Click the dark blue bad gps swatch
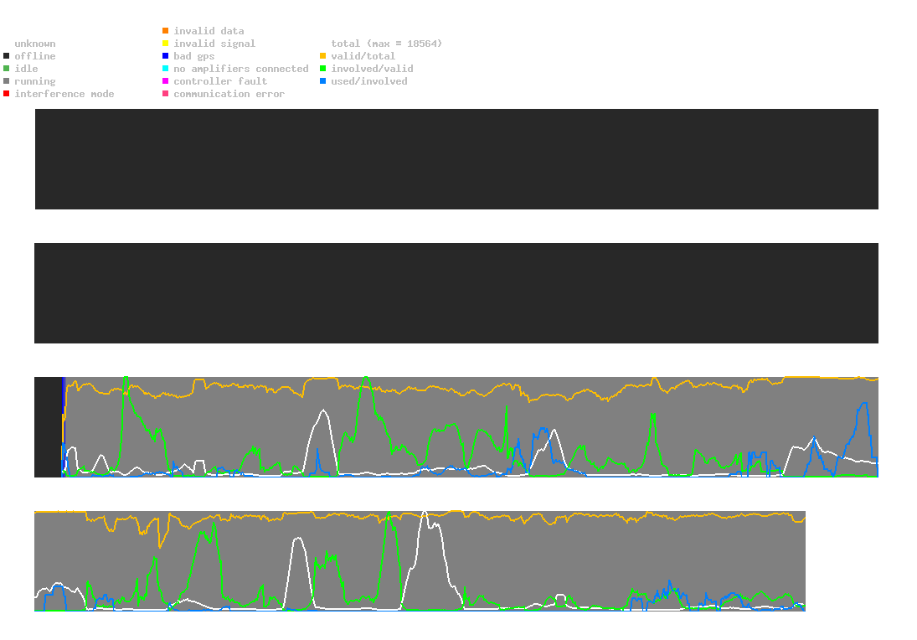917x640 pixels. click(x=166, y=56)
